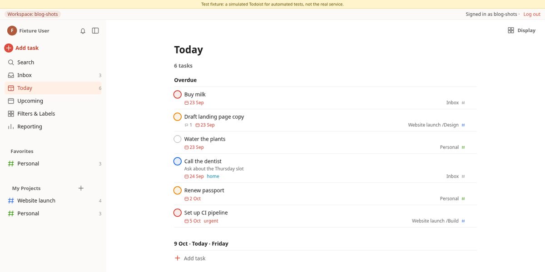Click the Add task button in sidebar

point(21,48)
